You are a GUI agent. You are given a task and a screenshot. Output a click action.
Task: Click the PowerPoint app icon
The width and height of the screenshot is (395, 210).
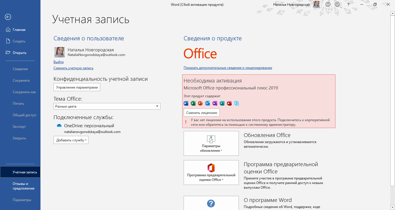(200, 103)
